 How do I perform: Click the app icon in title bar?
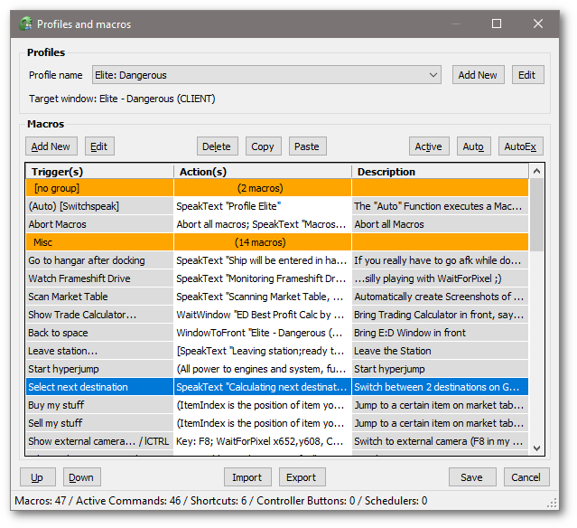click(x=25, y=24)
